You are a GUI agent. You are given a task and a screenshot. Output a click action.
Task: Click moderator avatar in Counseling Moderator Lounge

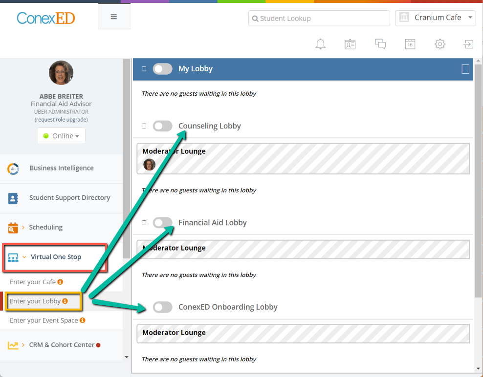click(150, 165)
